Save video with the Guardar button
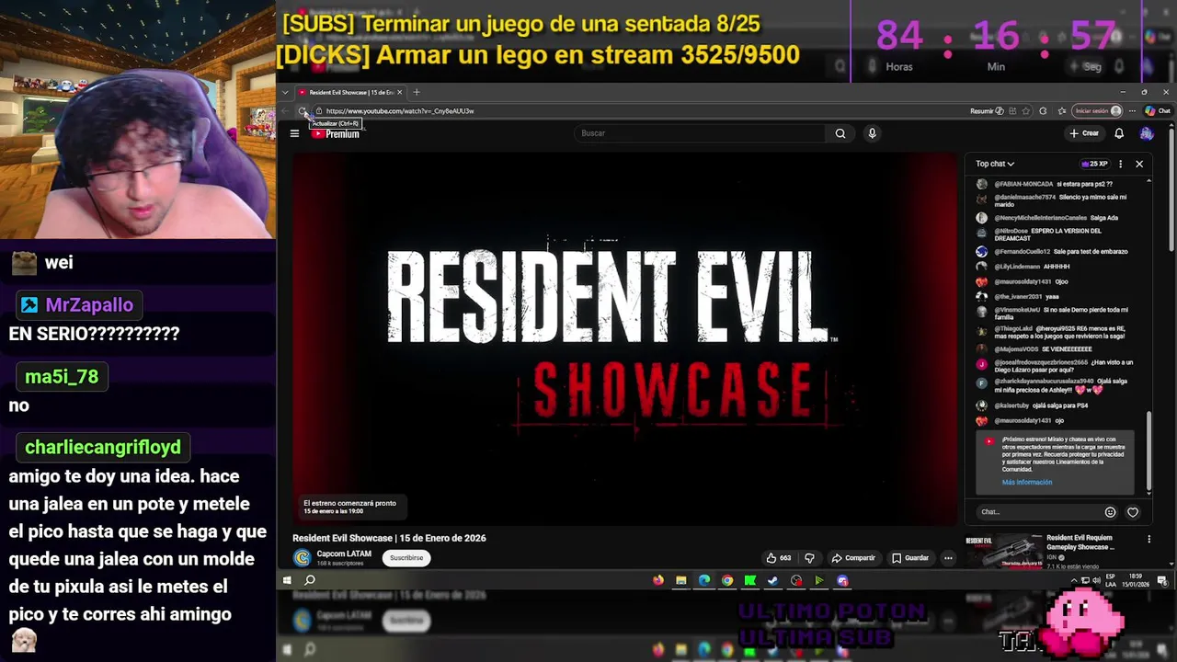1177x662 pixels. point(910,558)
